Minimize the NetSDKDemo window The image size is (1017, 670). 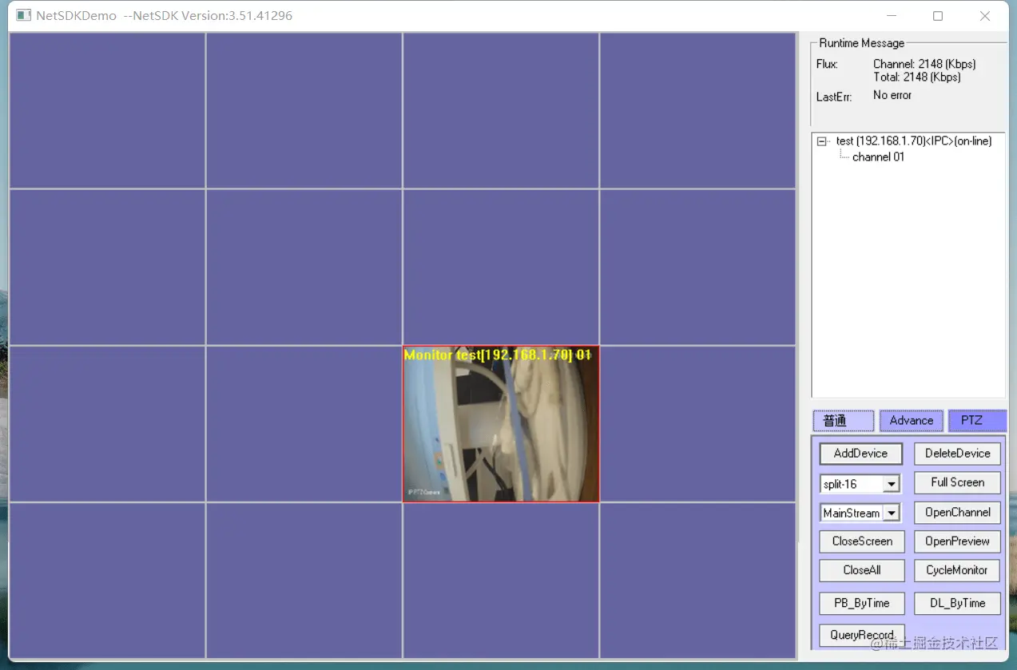coord(891,16)
